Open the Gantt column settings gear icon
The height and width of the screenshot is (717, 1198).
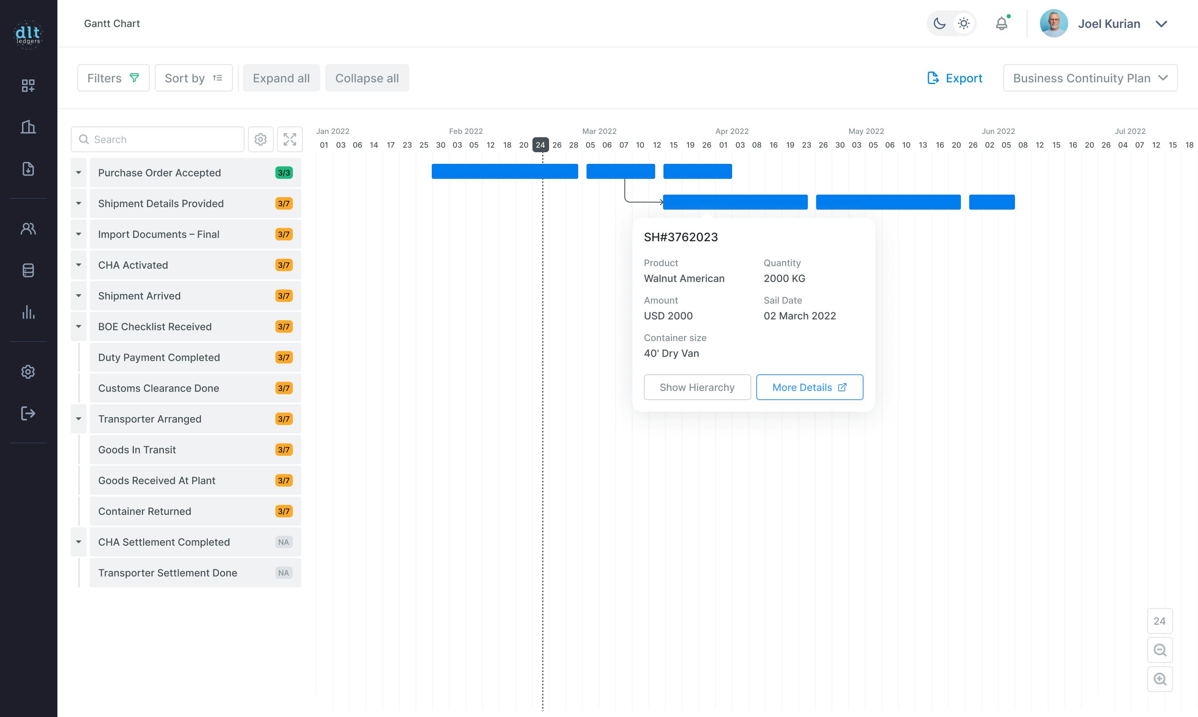(260, 140)
